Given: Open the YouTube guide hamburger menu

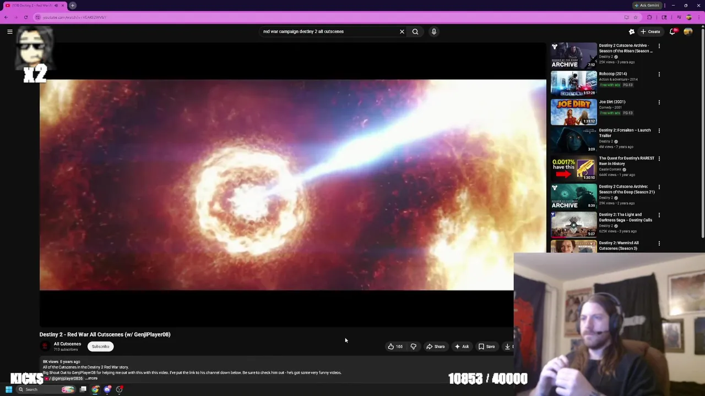Looking at the screenshot, I should pyautogui.click(x=10, y=31).
